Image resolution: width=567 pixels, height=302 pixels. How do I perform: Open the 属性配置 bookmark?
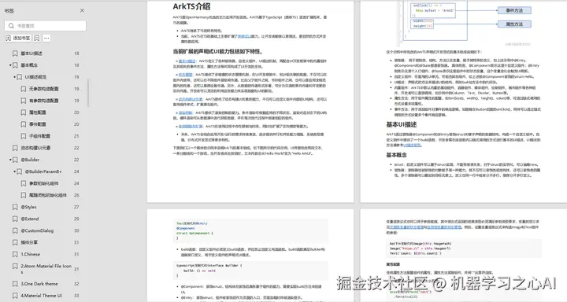[x=38, y=112]
